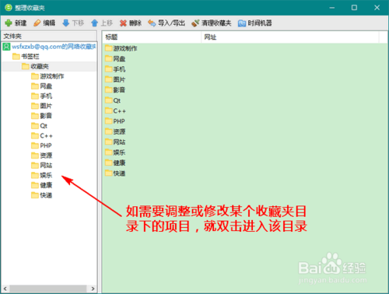Select the 书签栏 folder in tree

click(x=26, y=57)
